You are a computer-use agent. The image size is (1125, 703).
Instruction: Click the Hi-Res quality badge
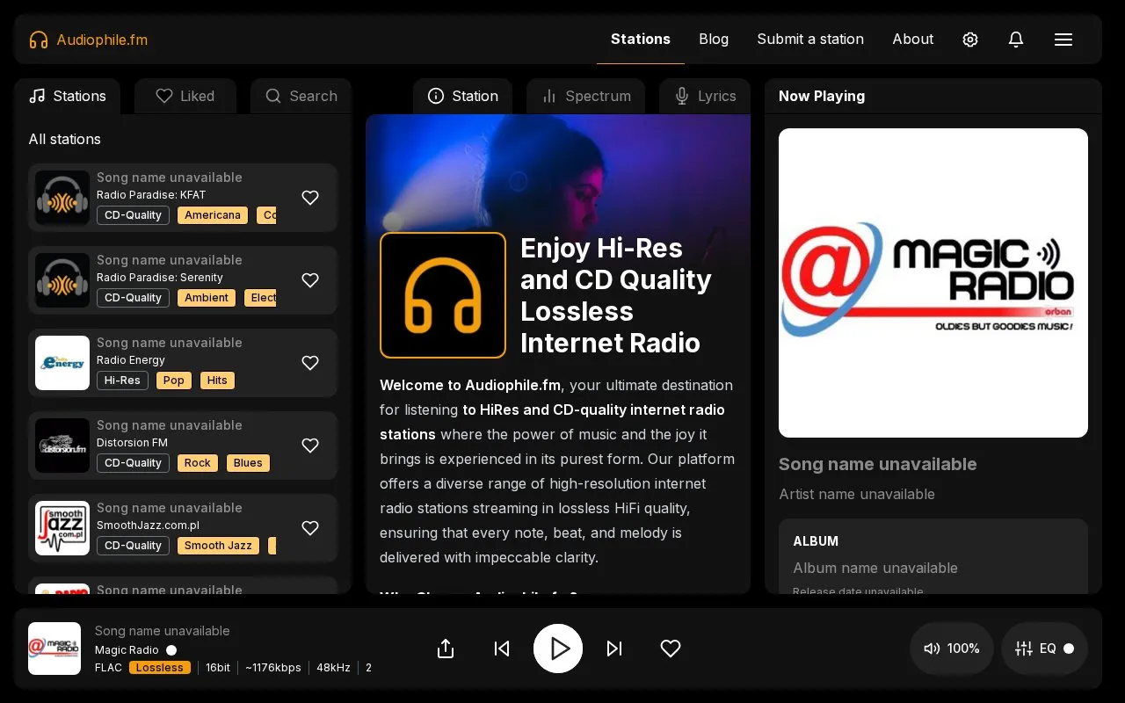coord(122,380)
